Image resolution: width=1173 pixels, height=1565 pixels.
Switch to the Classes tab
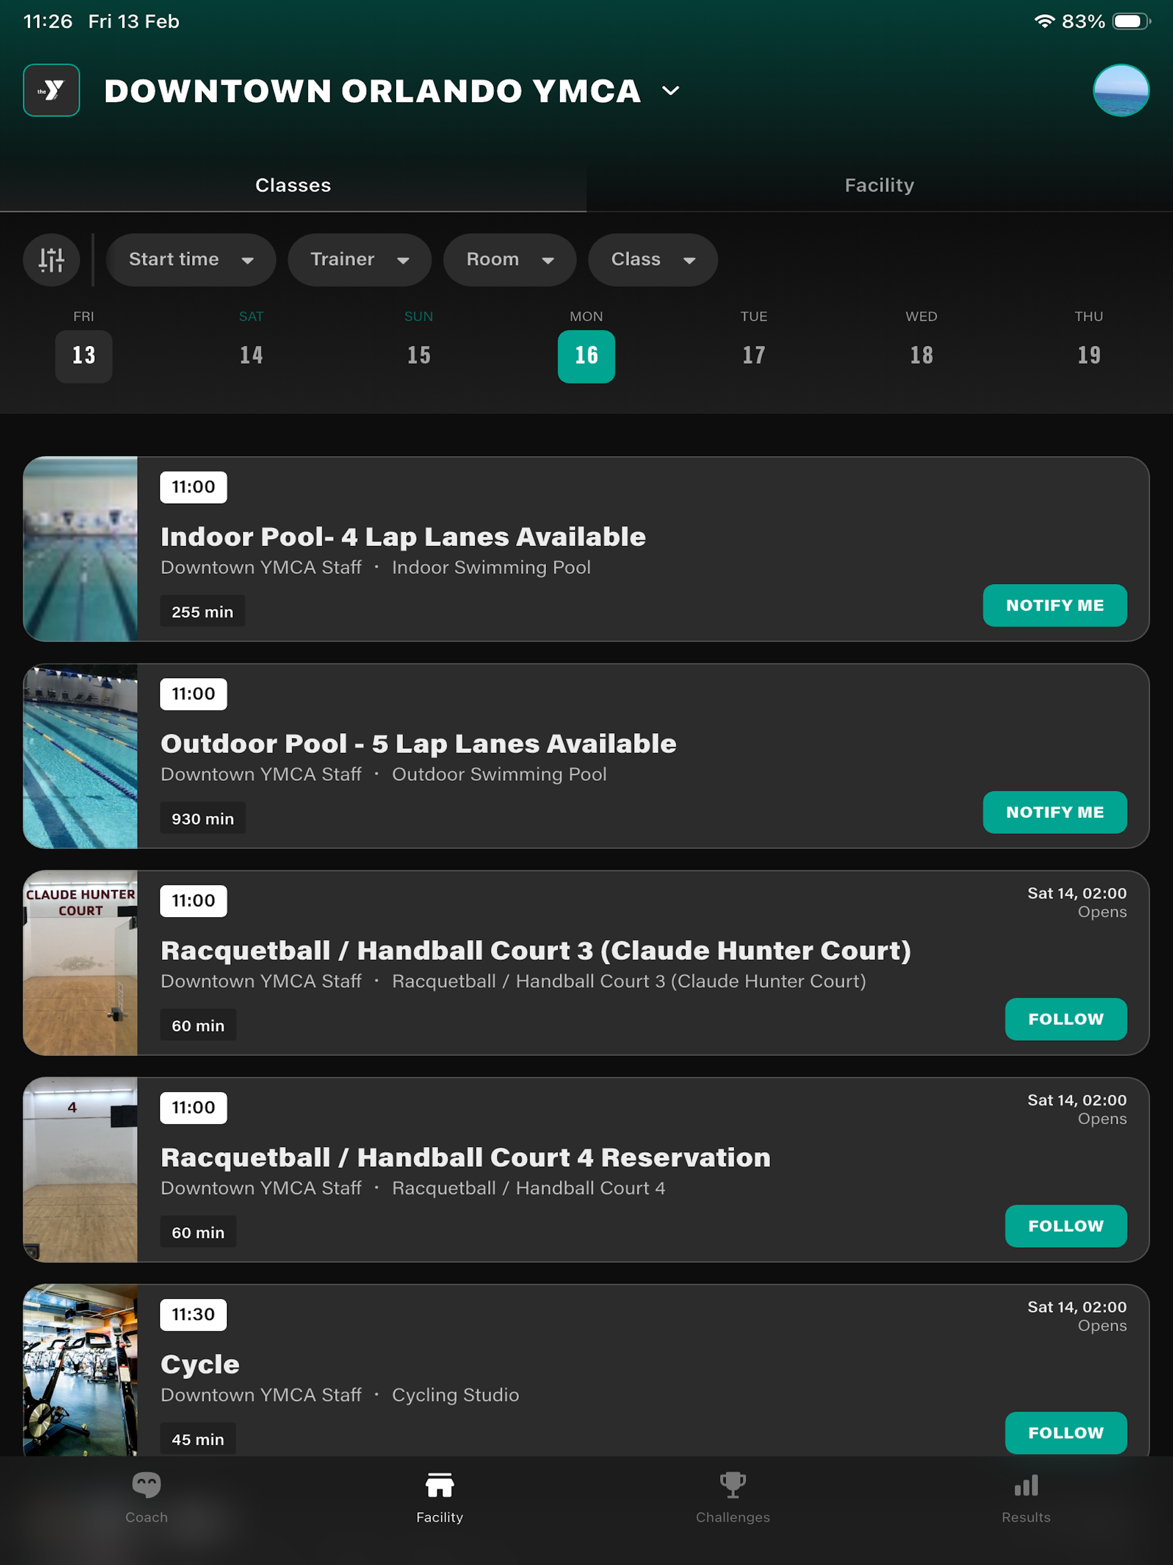tap(293, 185)
